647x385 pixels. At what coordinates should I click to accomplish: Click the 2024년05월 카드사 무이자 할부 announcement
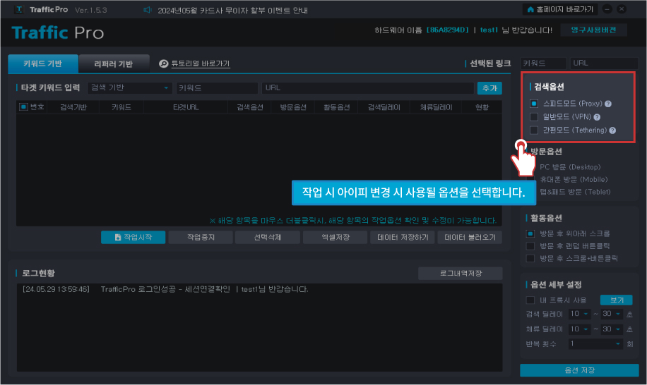(232, 11)
